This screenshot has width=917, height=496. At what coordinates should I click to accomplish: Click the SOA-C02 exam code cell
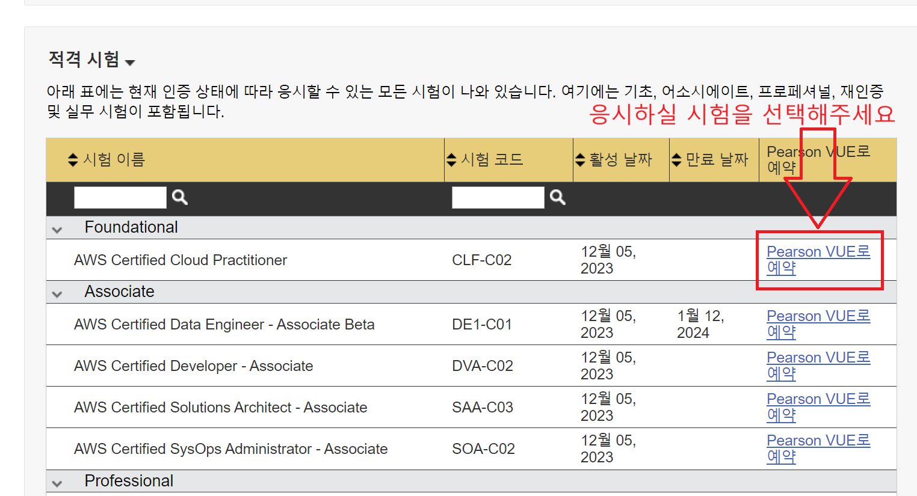coord(484,449)
